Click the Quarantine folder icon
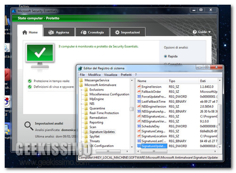Screen dimensions: 236x173 pos(86,108)
